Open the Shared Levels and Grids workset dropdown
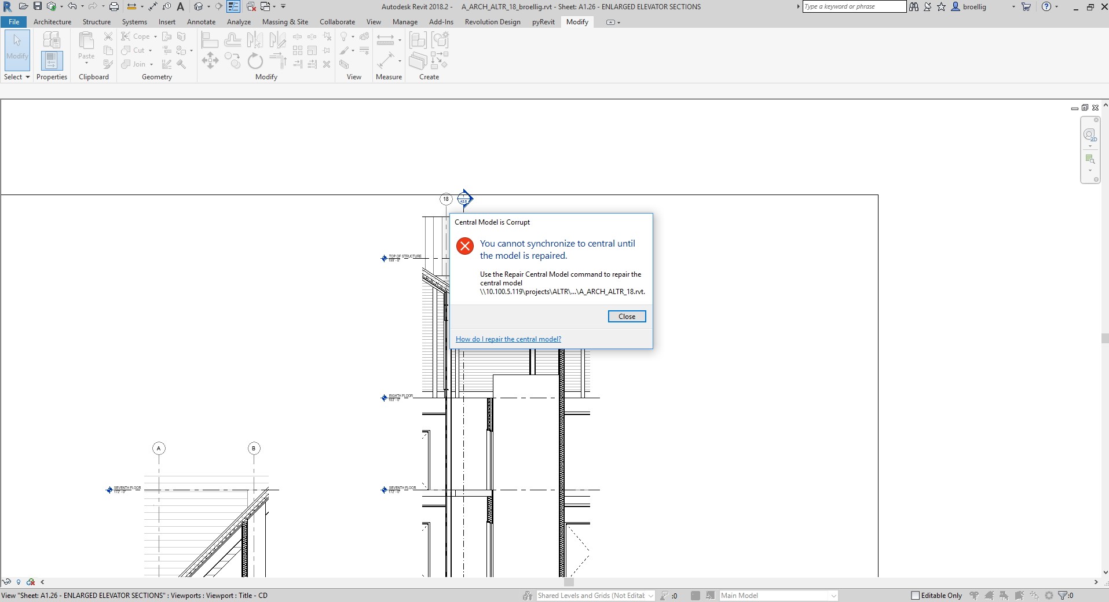Viewport: 1109px width, 602px height. tap(595, 595)
